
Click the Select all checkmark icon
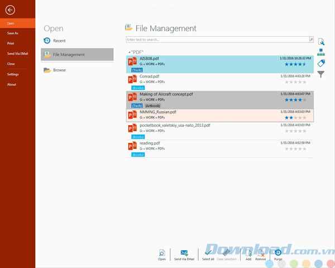coord(208,252)
